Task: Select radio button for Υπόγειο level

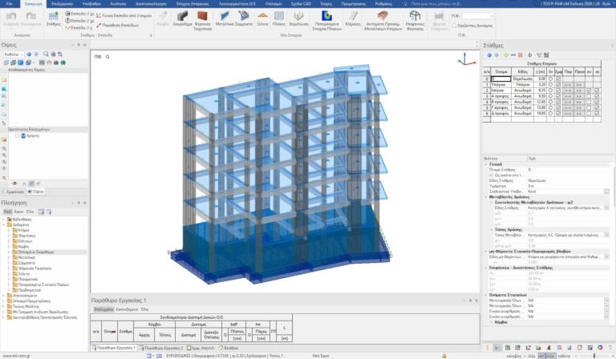Action: (551, 84)
